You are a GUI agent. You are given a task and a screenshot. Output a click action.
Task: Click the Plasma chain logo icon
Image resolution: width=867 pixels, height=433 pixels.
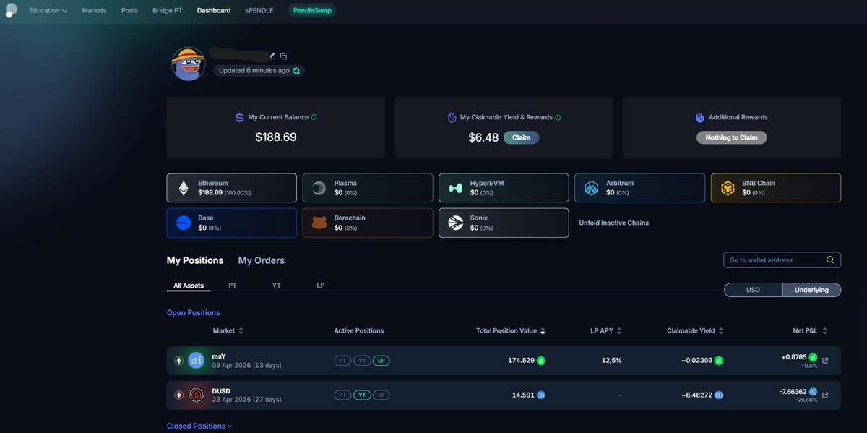319,188
